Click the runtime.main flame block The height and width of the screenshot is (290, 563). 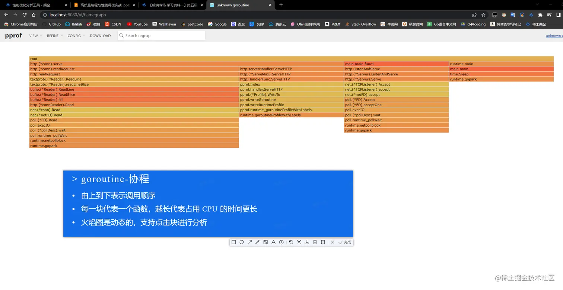tap(502, 64)
